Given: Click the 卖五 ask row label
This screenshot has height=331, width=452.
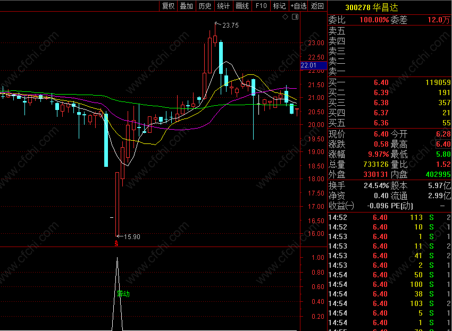Looking at the screenshot, I should 337,30.
